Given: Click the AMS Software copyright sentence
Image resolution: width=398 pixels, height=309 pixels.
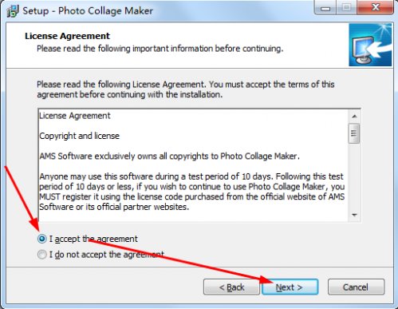Looking at the screenshot, I should click(x=169, y=156).
